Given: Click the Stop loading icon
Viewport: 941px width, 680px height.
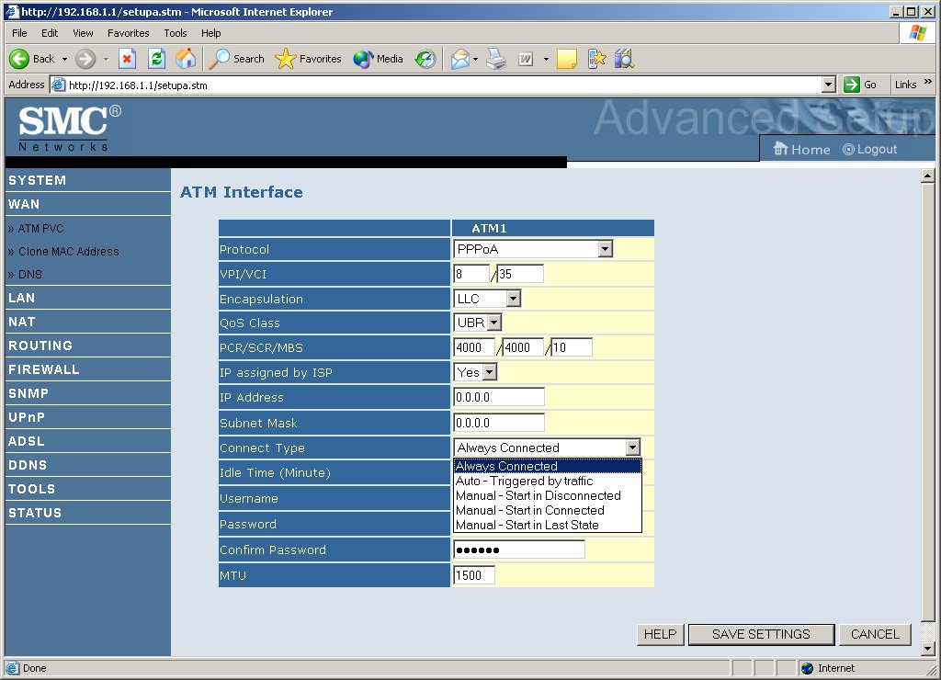Looking at the screenshot, I should point(128,59).
